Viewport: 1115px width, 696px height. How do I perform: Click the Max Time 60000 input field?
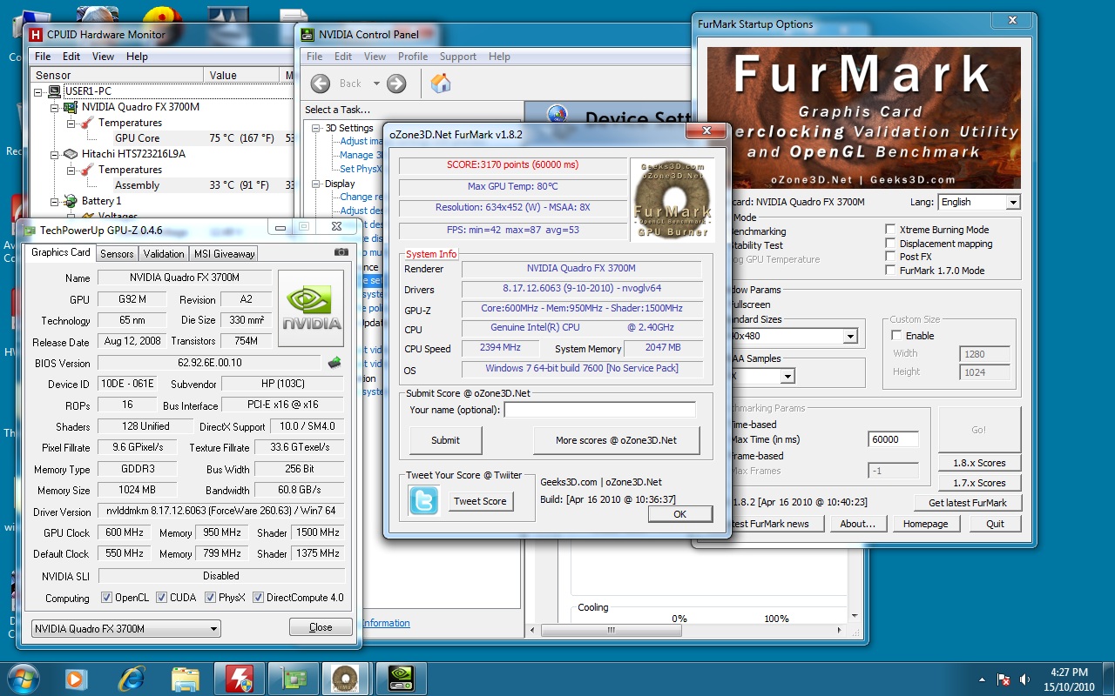pyautogui.click(x=893, y=439)
